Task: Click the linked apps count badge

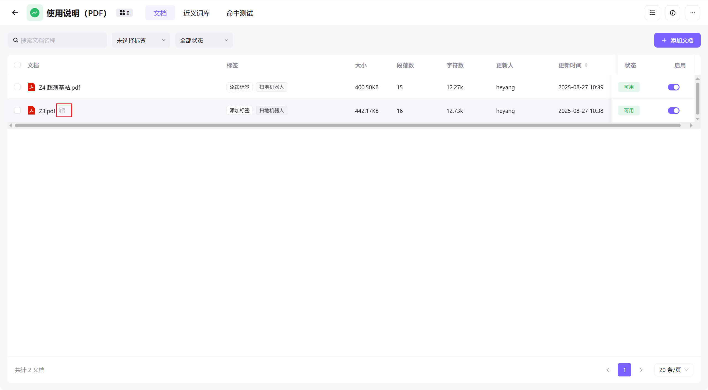Action: [124, 13]
